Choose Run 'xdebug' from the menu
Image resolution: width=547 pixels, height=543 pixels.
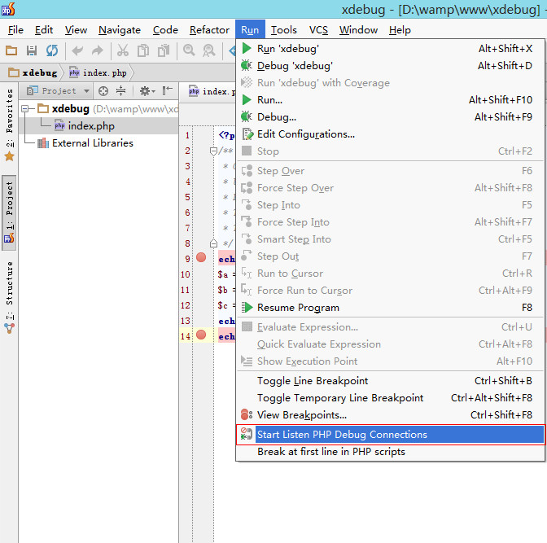[391, 49]
